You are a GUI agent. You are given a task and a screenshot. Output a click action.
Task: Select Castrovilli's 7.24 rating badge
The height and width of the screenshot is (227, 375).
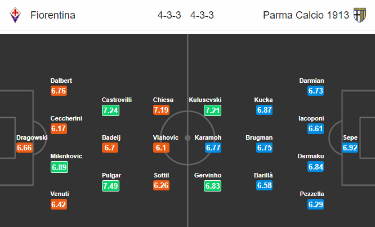pyautogui.click(x=110, y=110)
